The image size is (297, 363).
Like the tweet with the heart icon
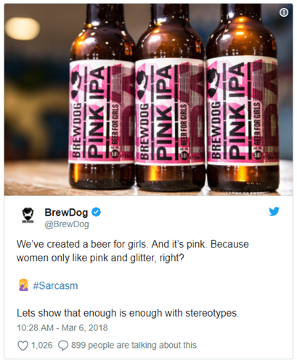pyautogui.click(x=23, y=346)
